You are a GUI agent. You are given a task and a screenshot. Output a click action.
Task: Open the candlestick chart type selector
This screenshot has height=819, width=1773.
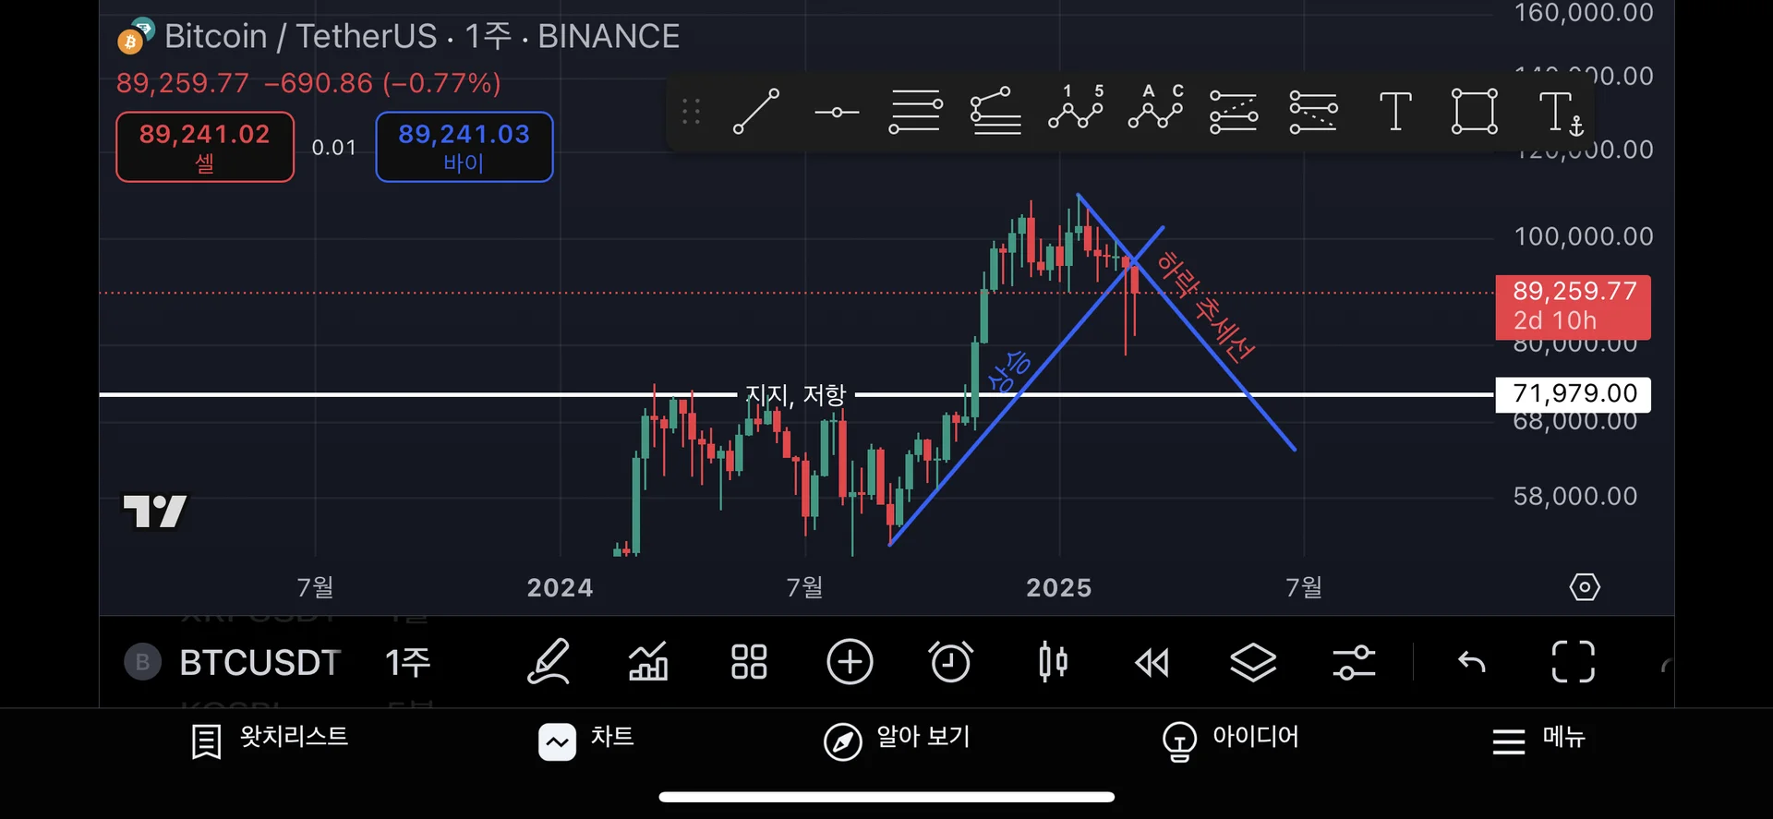pyautogui.click(x=1052, y=662)
